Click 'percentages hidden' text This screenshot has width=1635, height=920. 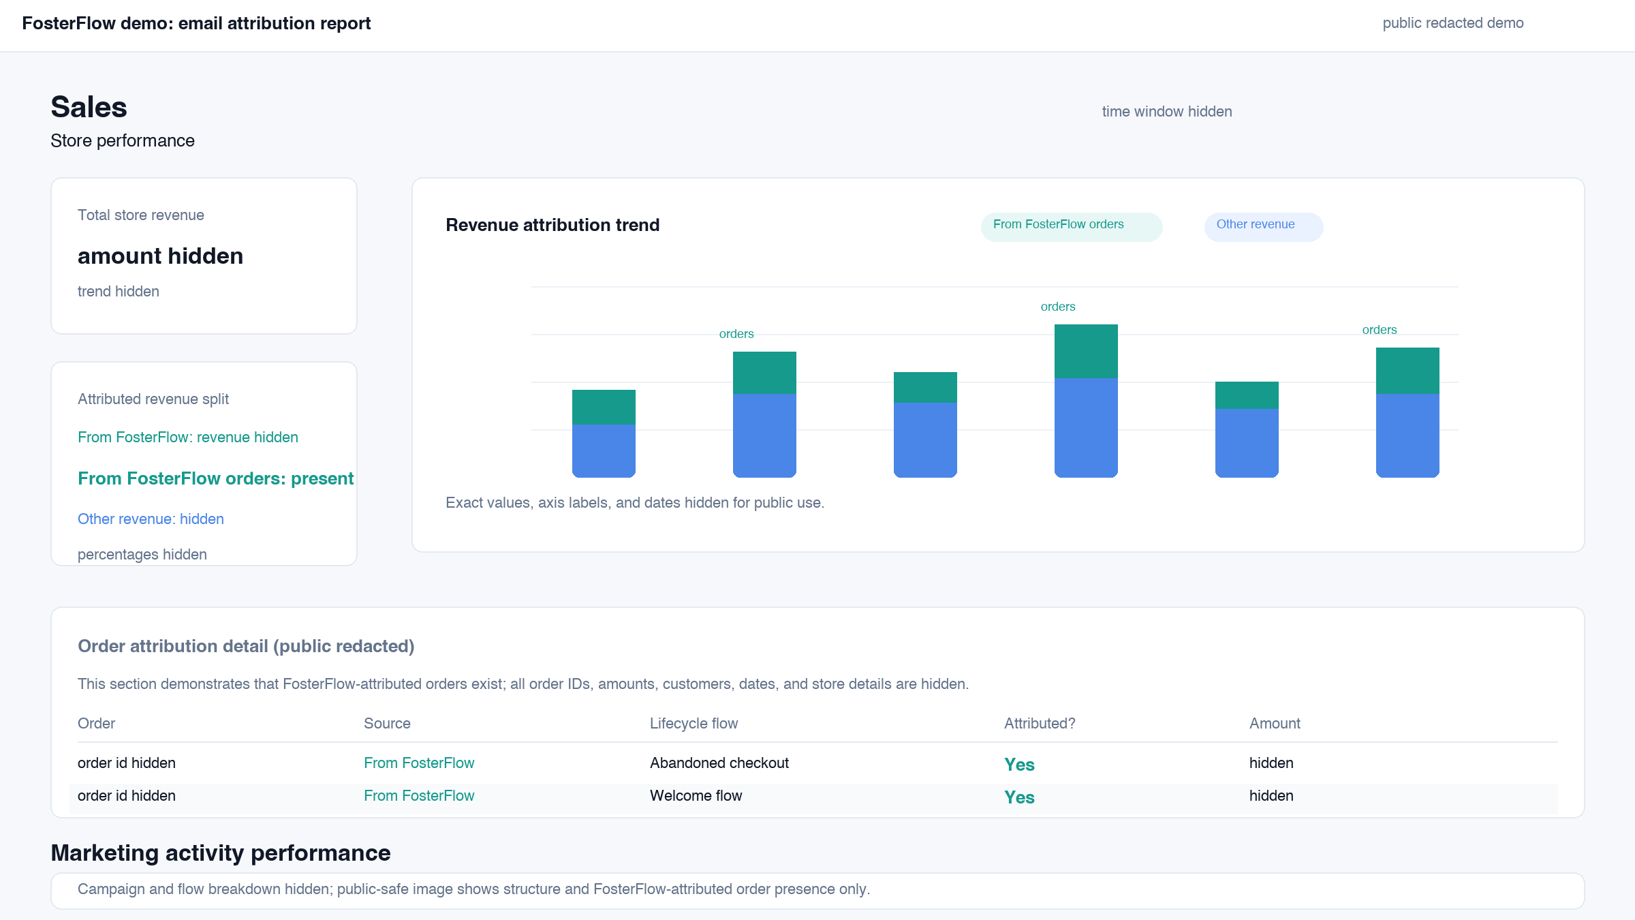pyautogui.click(x=142, y=555)
